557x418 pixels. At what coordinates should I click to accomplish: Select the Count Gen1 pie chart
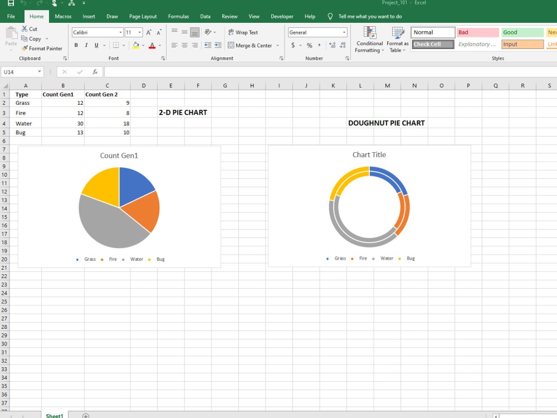point(119,207)
